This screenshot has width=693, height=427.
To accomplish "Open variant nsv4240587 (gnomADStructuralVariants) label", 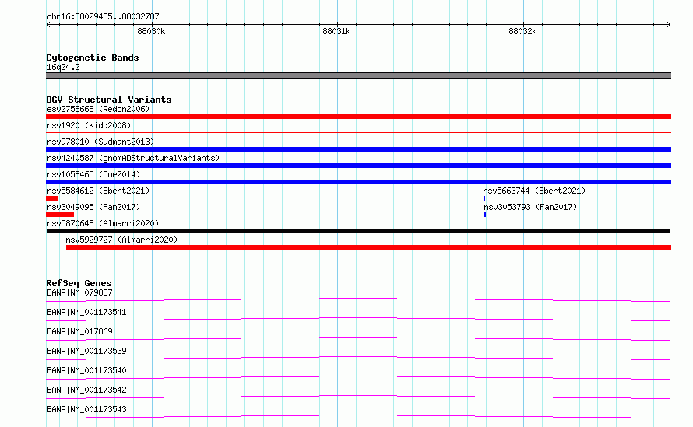I will click(133, 158).
